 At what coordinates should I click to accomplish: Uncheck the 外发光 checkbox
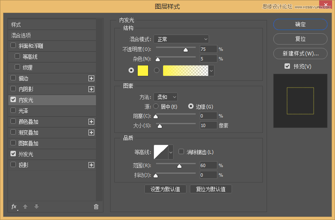click(x=13, y=154)
